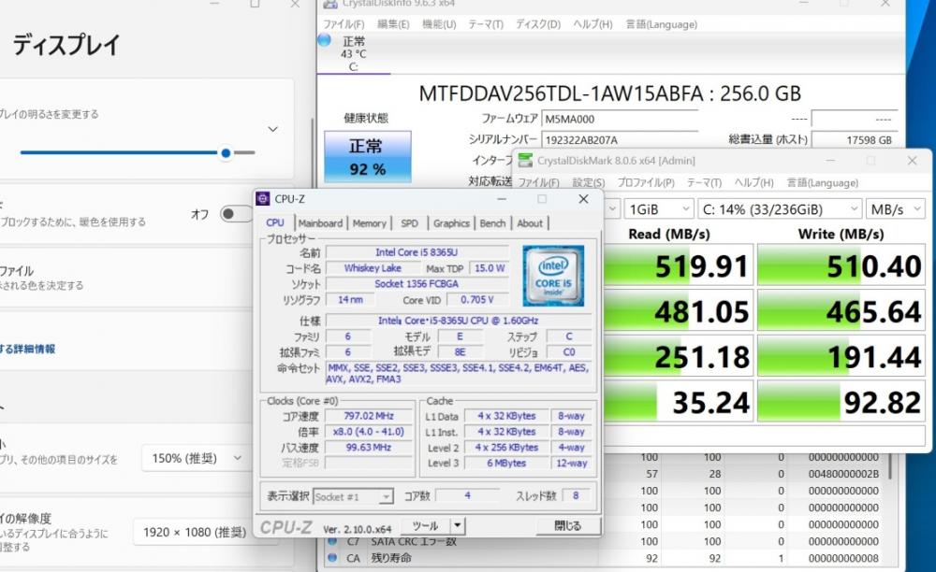Toggle the night light switch labelled オフ
Screen dimensions: 936x572
click(x=235, y=214)
